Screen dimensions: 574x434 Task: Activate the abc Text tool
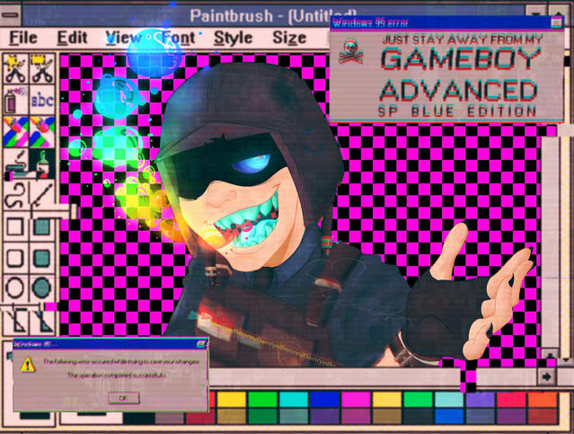42,100
